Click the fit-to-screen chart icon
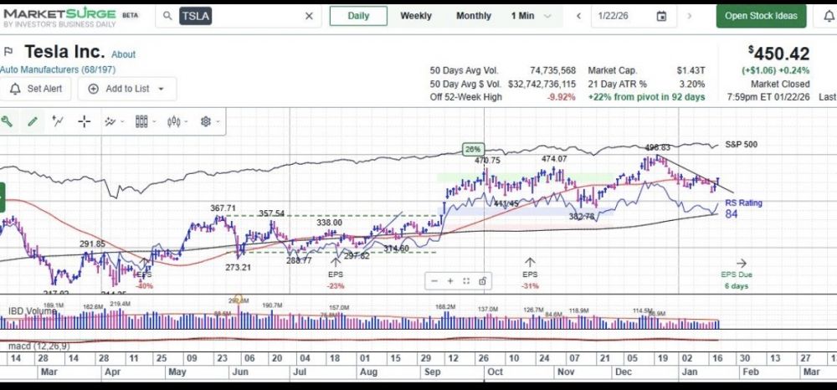837x390 pixels. [466, 281]
